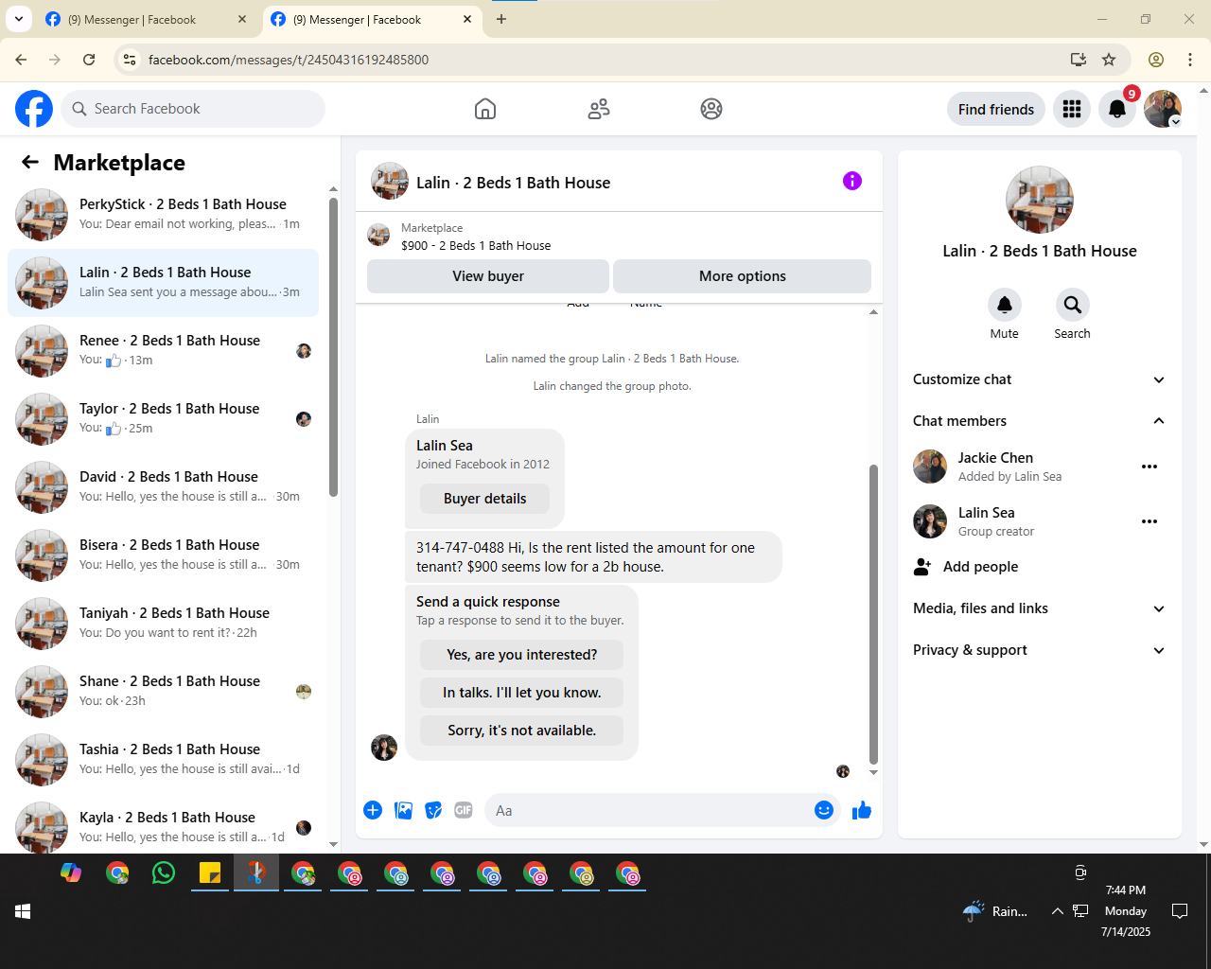The width and height of the screenshot is (1211, 969).
Task: Bookmark this page with the star icon
Action: (1109, 60)
